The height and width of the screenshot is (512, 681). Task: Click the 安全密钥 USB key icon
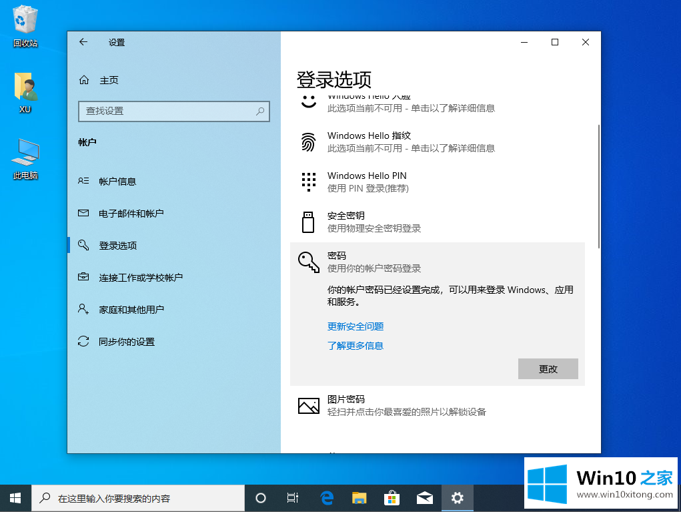(x=308, y=222)
